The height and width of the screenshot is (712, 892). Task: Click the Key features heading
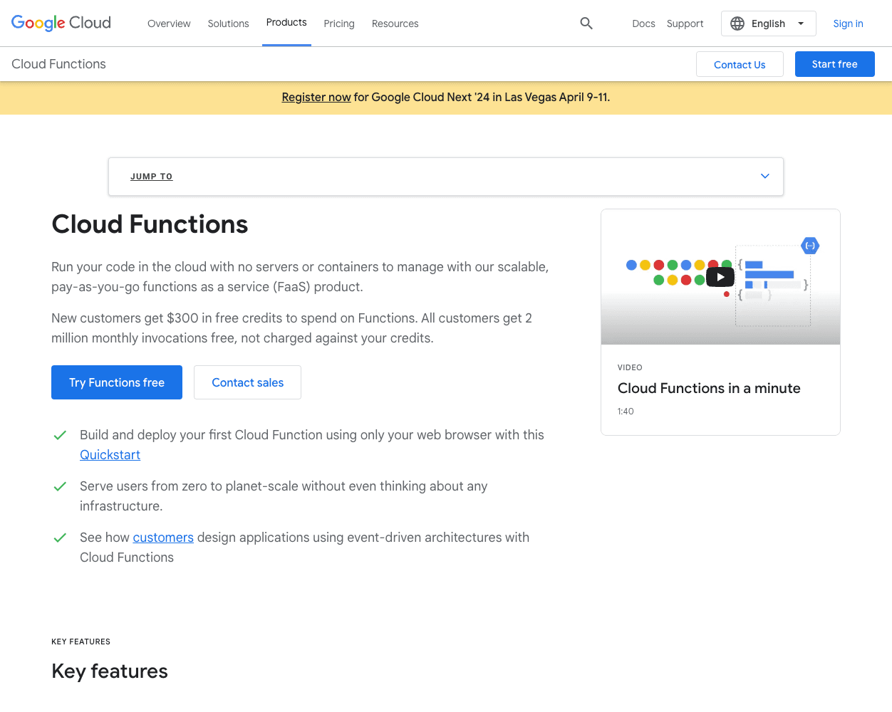click(x=110, y=671)
